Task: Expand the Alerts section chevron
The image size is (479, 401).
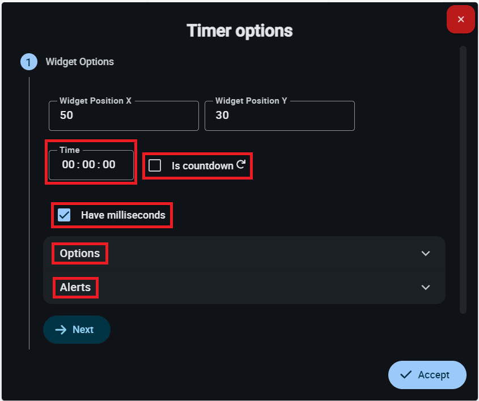Action: coord(426,287)
